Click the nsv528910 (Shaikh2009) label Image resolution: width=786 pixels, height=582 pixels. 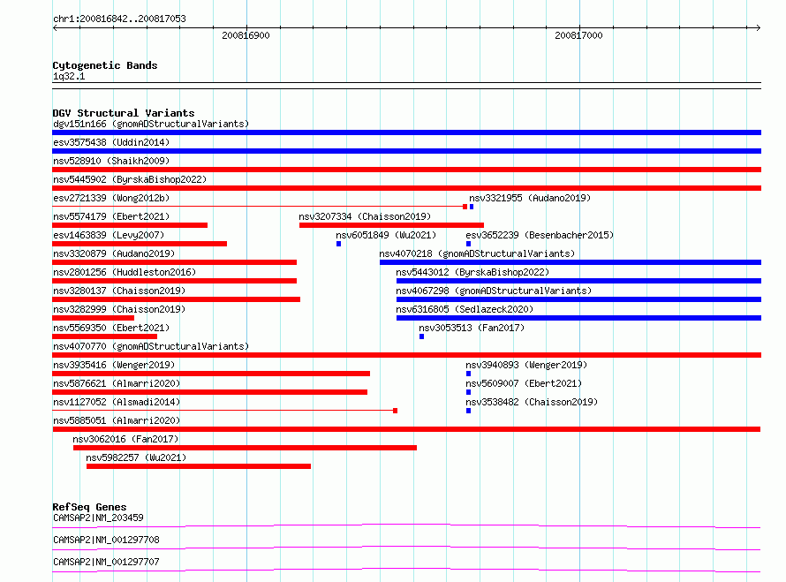[111, 161]
